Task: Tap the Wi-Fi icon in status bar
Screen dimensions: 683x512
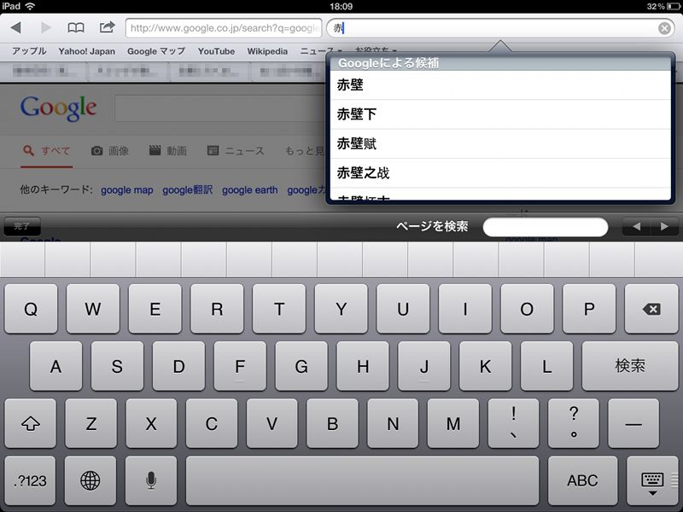Action: [x=30, y=6]
